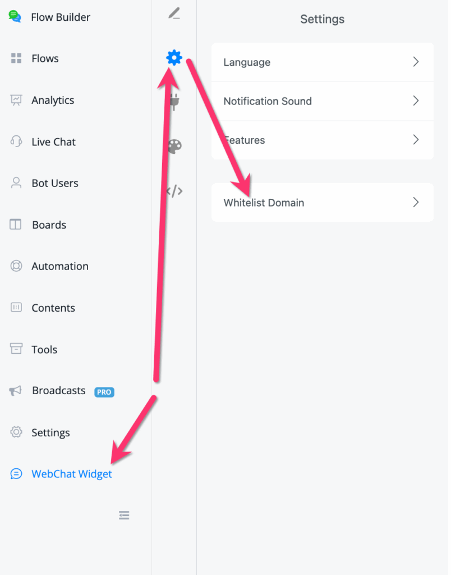
Task: Expand the Notification Sound chevron
Action: click(416, 101)
